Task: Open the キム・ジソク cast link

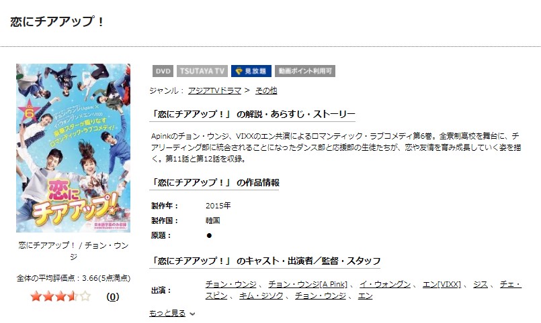Action: (261, 296)
